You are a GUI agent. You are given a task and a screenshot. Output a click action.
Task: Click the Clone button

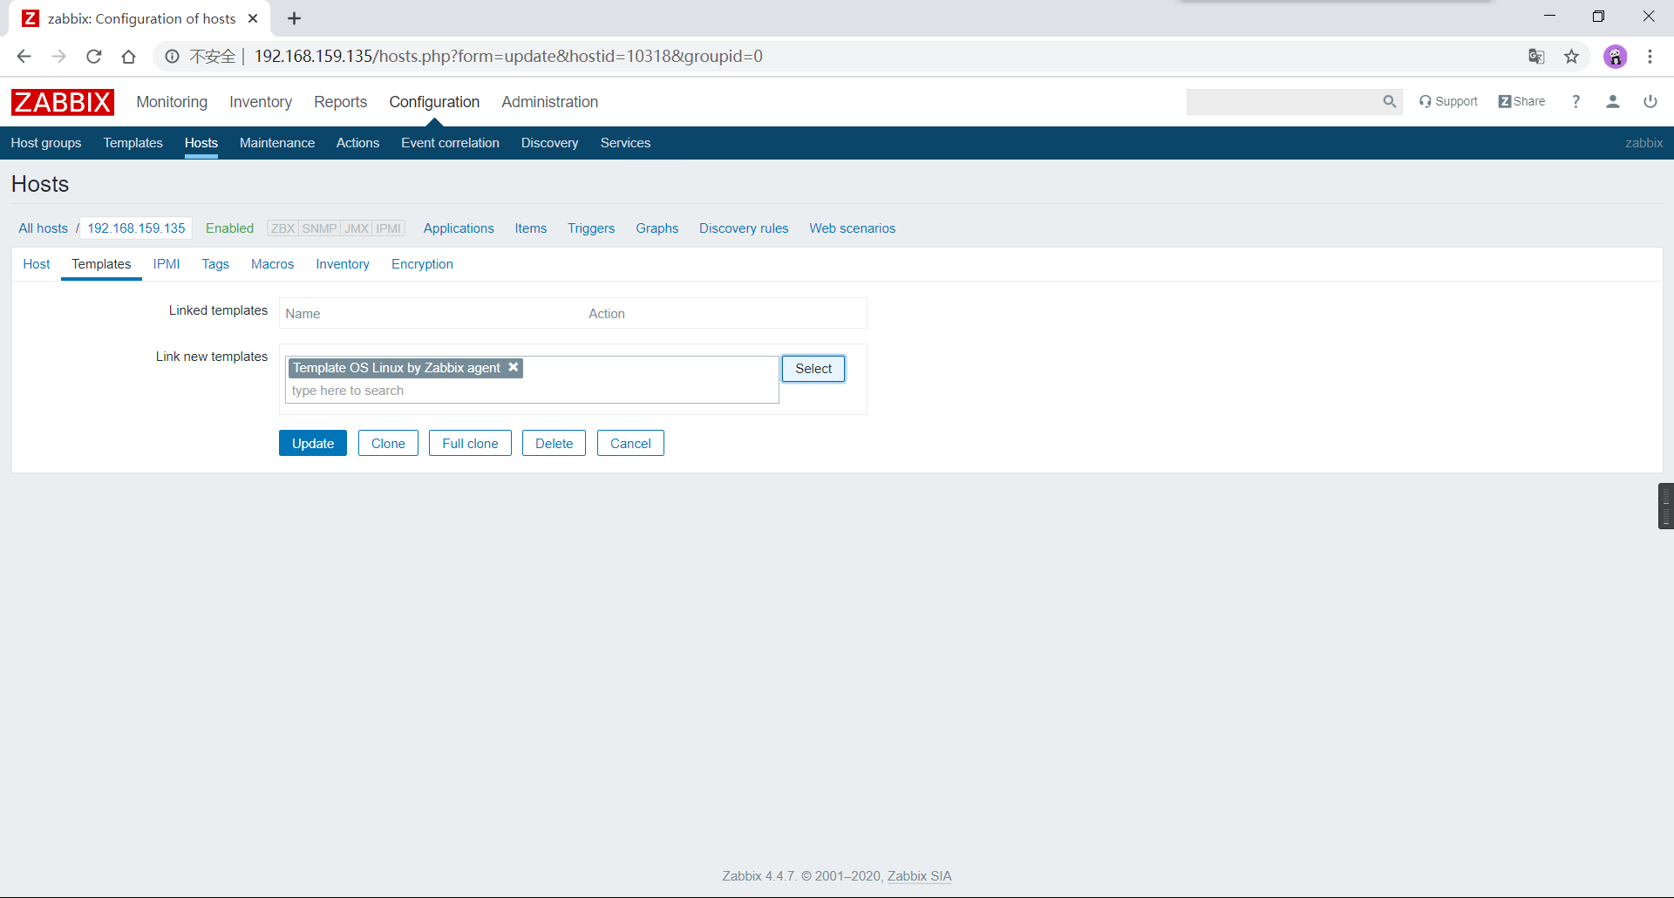[x=388, y=443]
